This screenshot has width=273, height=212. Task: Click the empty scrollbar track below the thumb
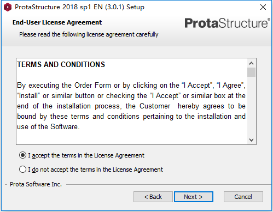click(x=252, y=106)
